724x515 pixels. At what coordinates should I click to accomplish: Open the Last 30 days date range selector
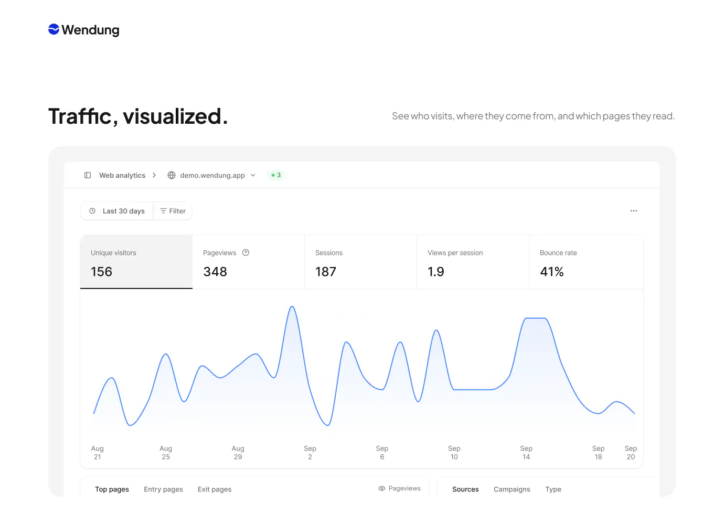coord(117,211)
